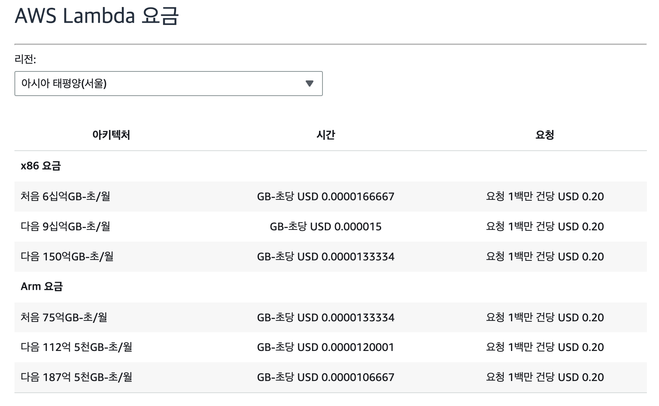Click request price in 처음 6십억GB row
The height and width of the screenshot is (406, 659).
[545, 196]
